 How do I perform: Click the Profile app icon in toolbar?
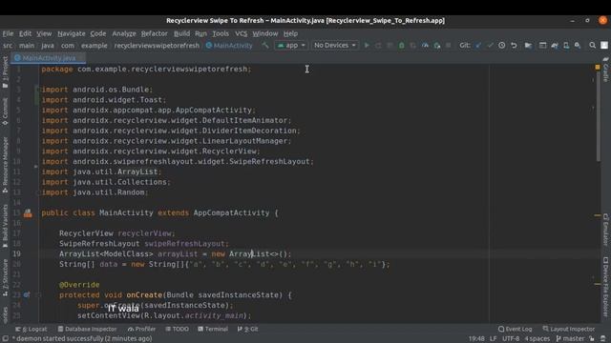coord(425,46)
